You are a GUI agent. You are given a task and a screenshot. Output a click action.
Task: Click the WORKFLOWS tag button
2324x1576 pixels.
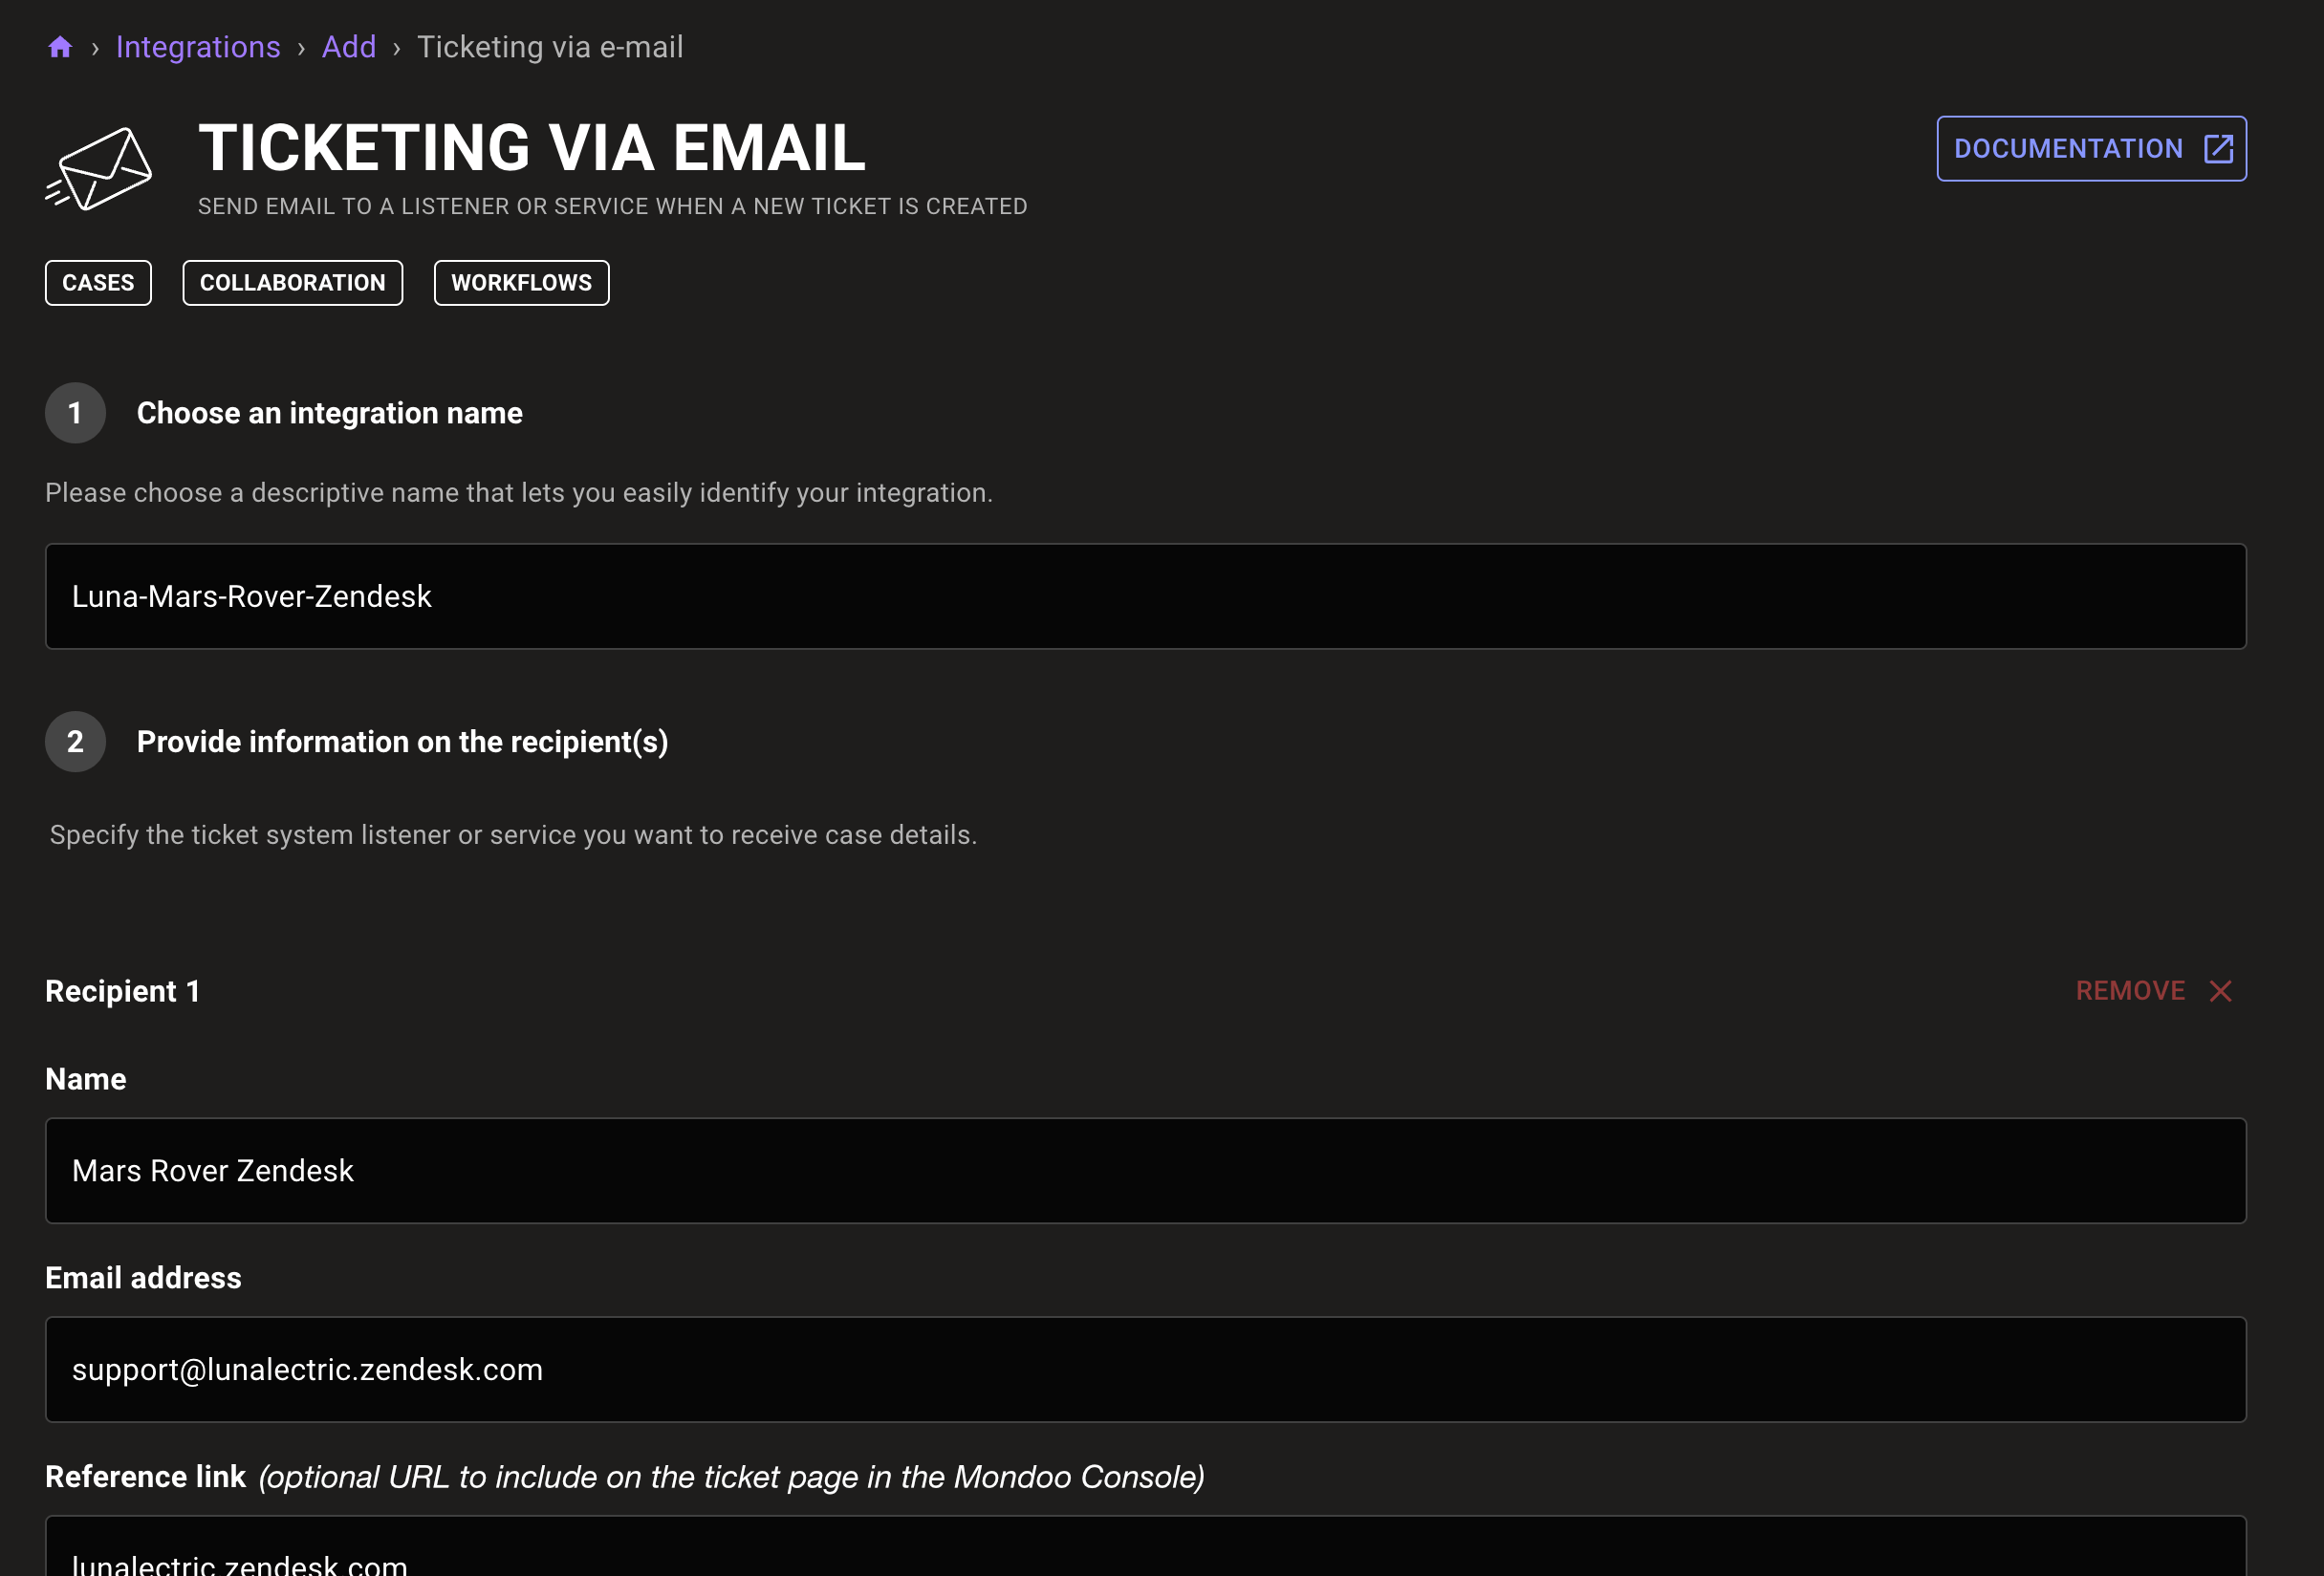(x=521, y=281)
